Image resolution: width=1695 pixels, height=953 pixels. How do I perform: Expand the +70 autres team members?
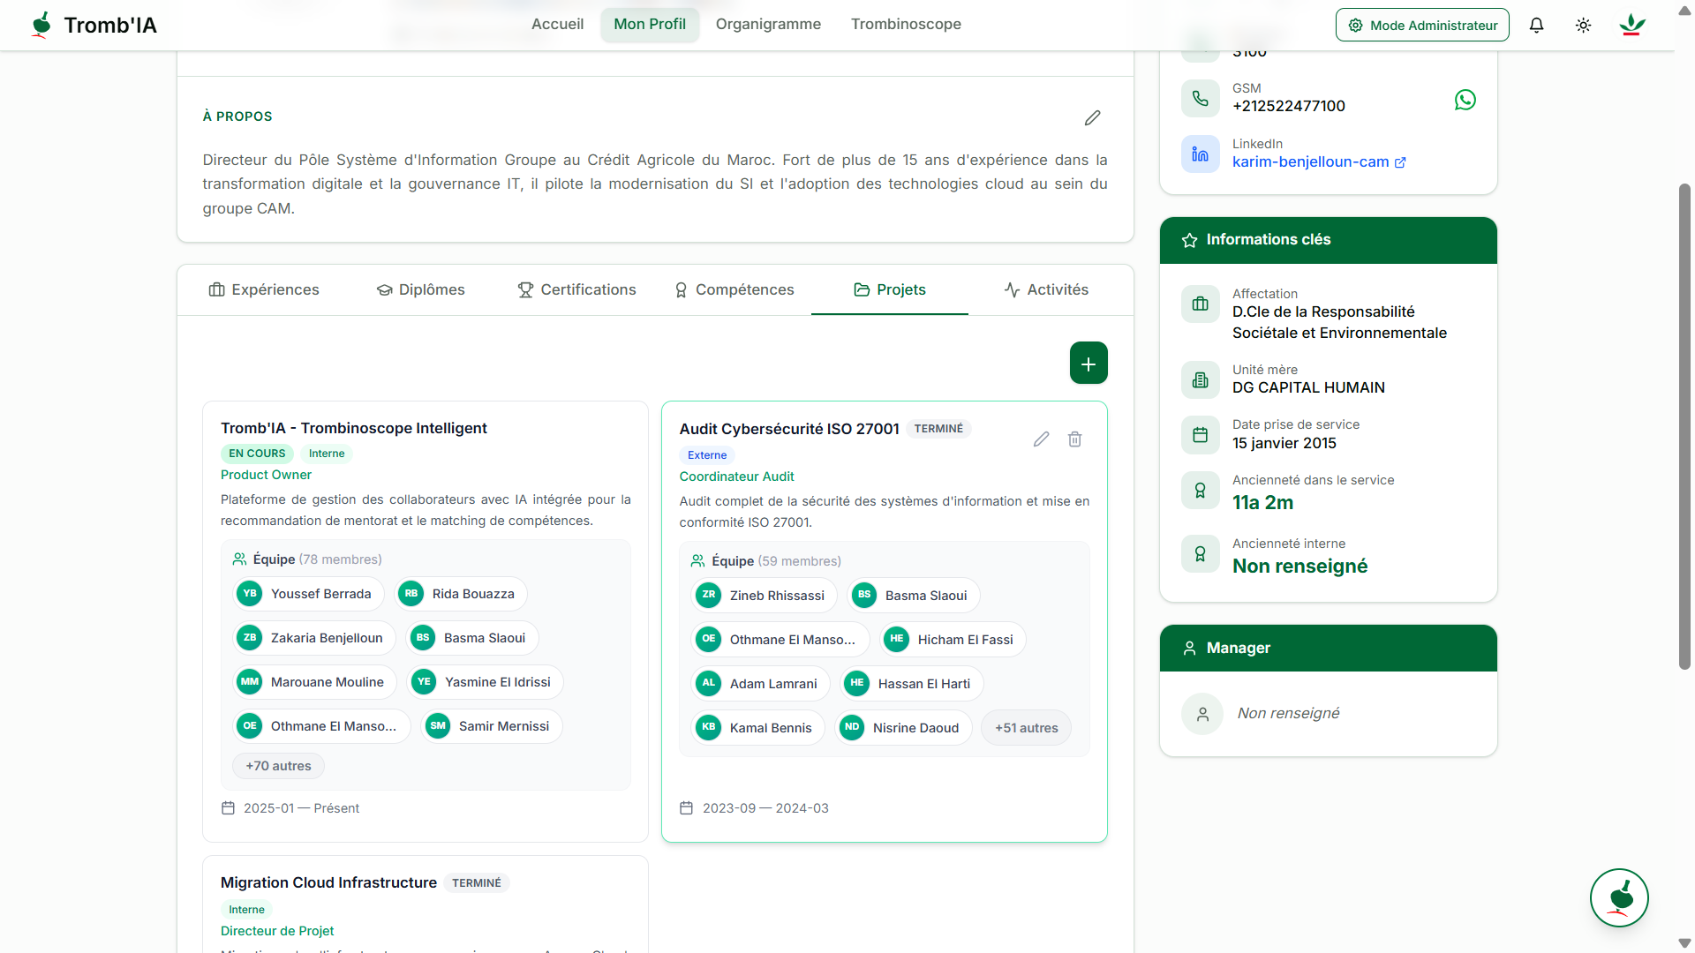pyautogui.click(x=278, y=766)
